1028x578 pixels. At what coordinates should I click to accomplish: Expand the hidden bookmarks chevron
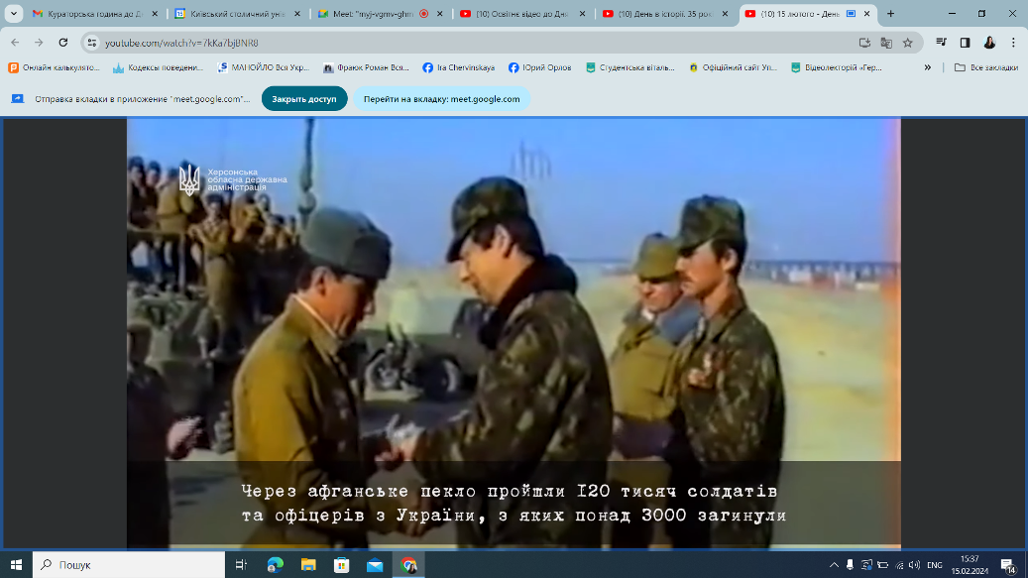(x=928, y=67)
